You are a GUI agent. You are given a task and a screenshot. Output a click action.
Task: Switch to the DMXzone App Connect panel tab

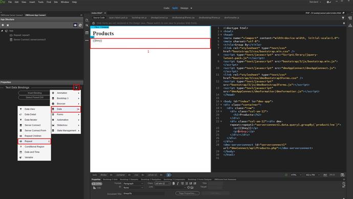tap(36, 15)
